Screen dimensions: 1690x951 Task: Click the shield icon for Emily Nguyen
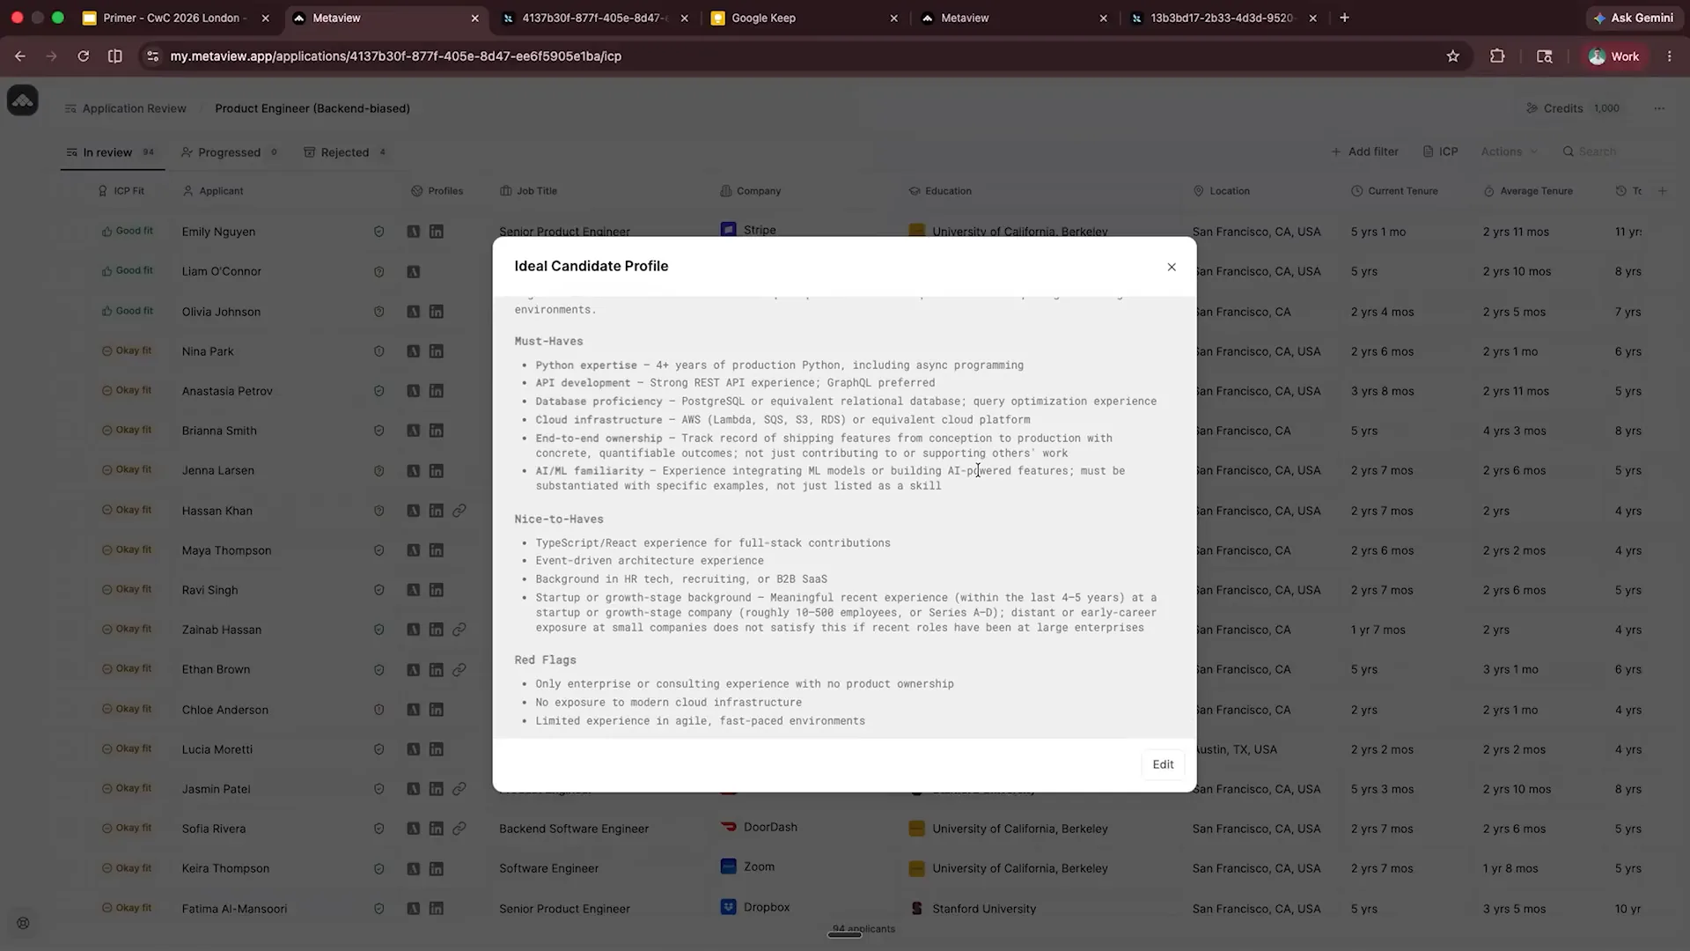[379, 232]
